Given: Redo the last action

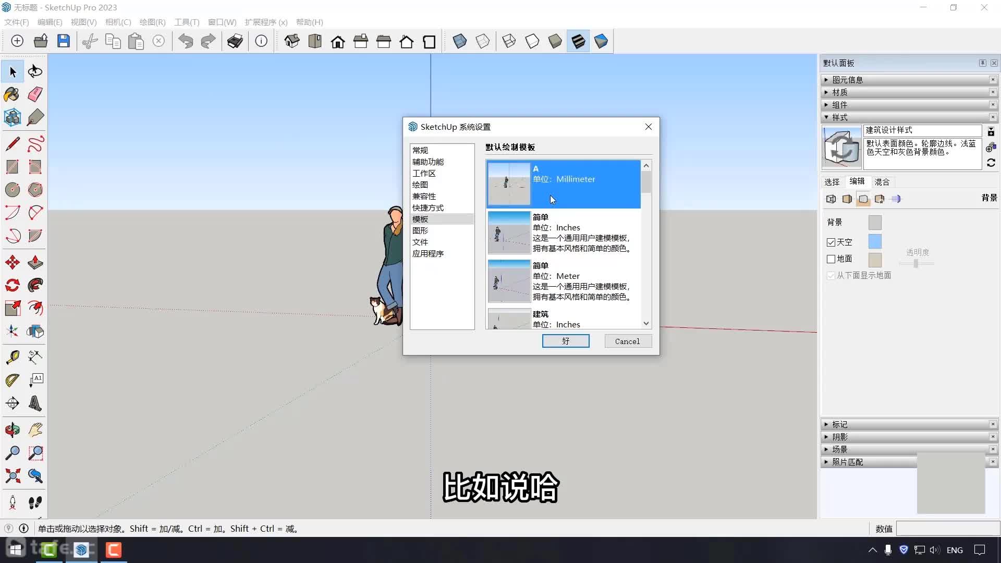Looking at the screenshot, I should pos(209,41).
